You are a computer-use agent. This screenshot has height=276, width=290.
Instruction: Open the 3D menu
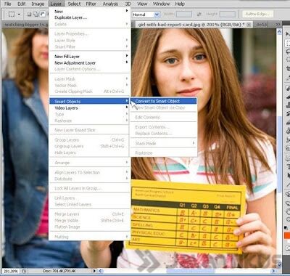pyautogui.click(x=128, y=4)
